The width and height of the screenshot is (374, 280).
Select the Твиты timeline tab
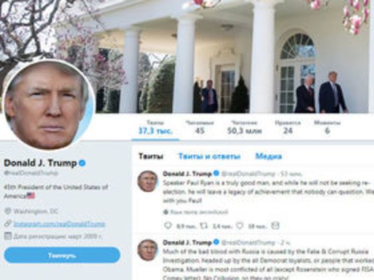151,156
